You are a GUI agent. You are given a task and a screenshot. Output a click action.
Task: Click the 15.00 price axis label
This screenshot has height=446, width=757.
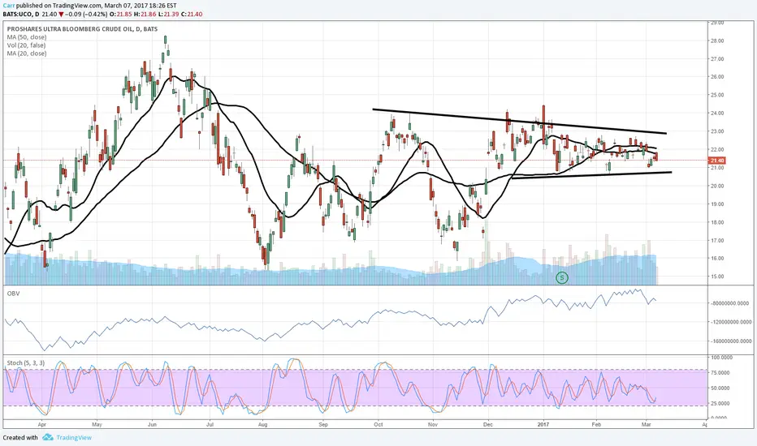717,277
